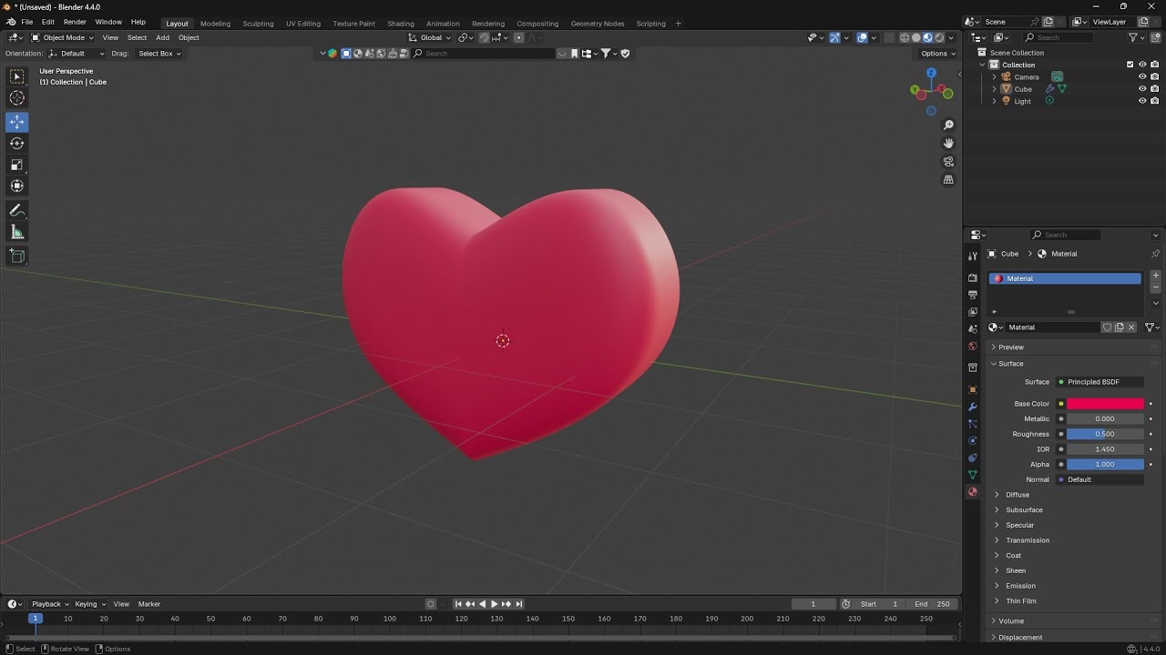Expand the Camera item in outliner
This screenshot has height=655, width=1166.
point(994,77)
